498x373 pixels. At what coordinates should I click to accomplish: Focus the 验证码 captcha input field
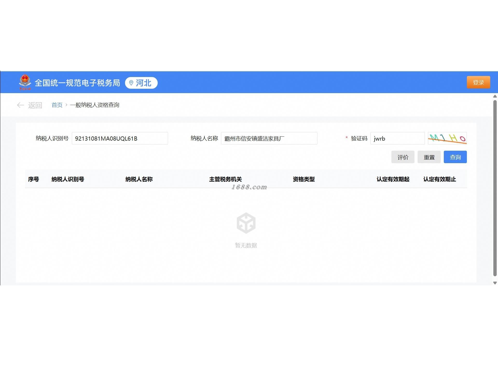(x=397, y=138)
